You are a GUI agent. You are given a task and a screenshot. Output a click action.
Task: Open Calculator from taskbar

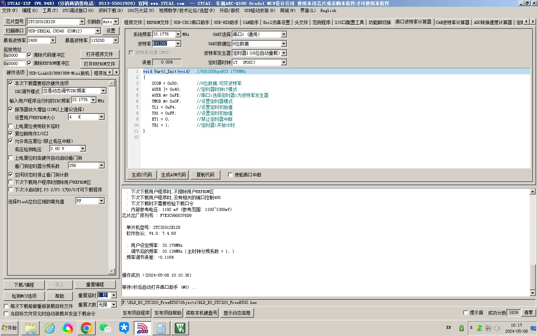click(x=161, y=328)
